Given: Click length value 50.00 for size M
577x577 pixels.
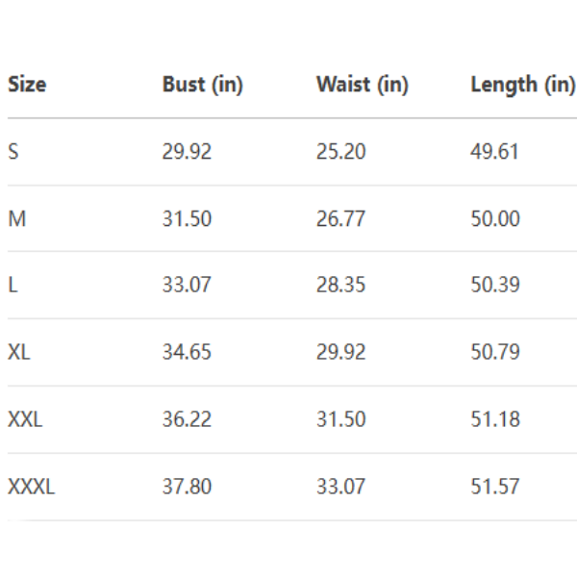Looking at the screenshot, I should point(495,219).
